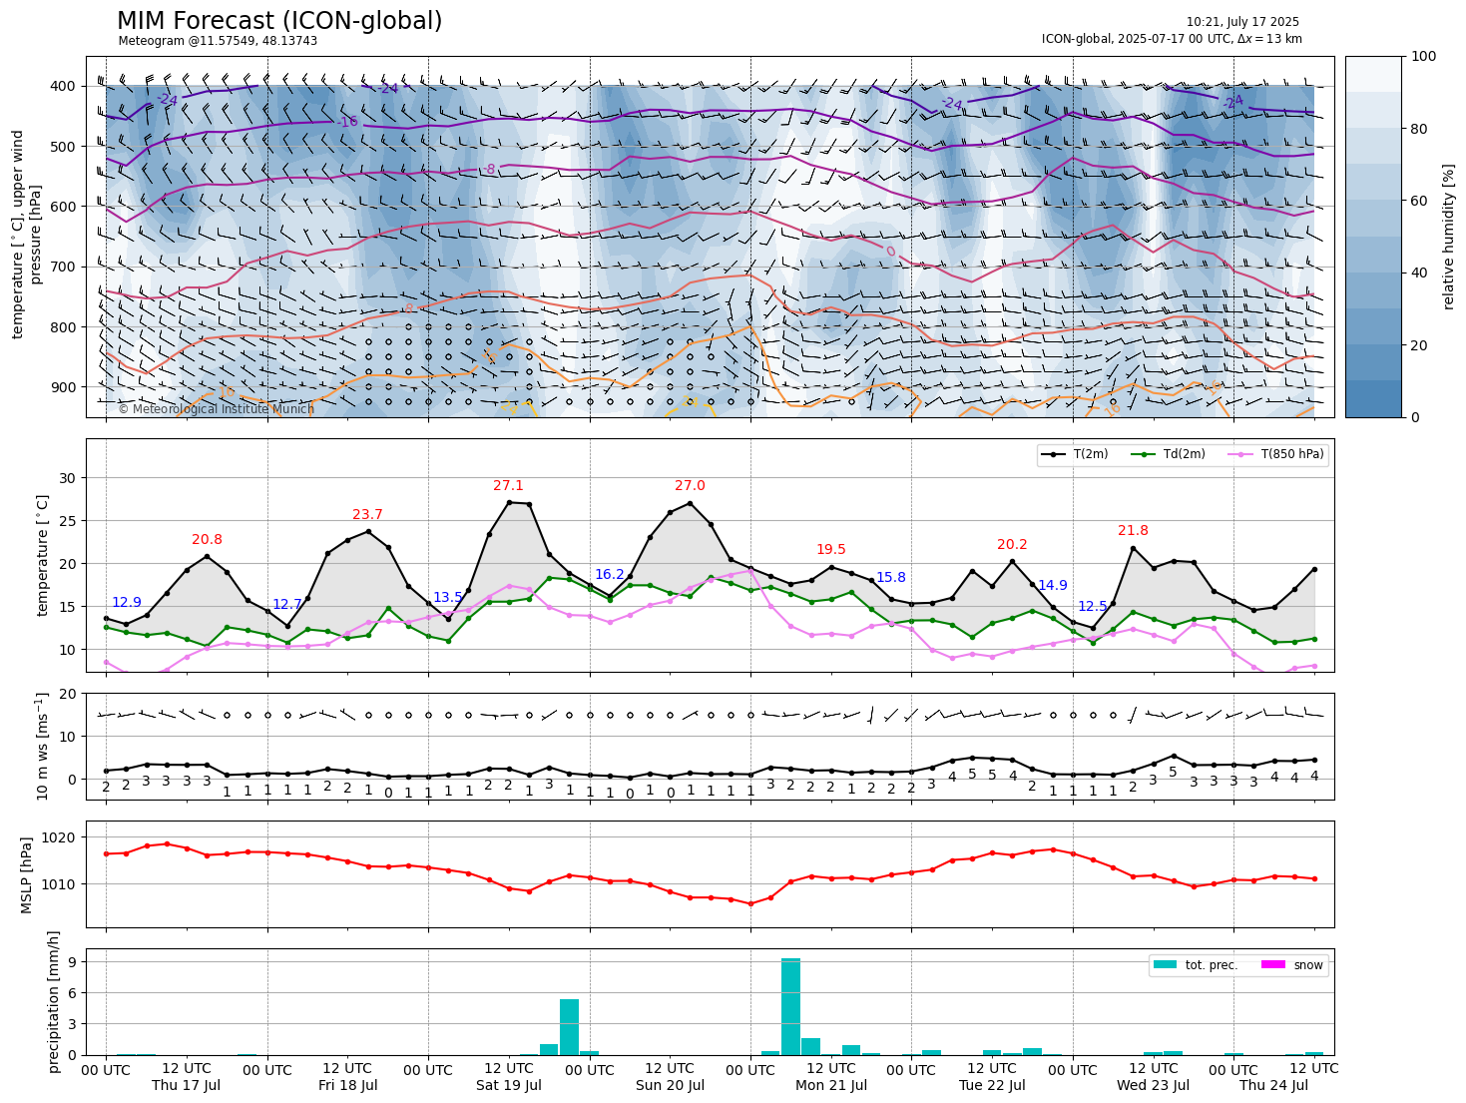Screen dimensions: 1466x1103
Task: Click the blue minimum label 16.2
Action: (x=610, y=575)
